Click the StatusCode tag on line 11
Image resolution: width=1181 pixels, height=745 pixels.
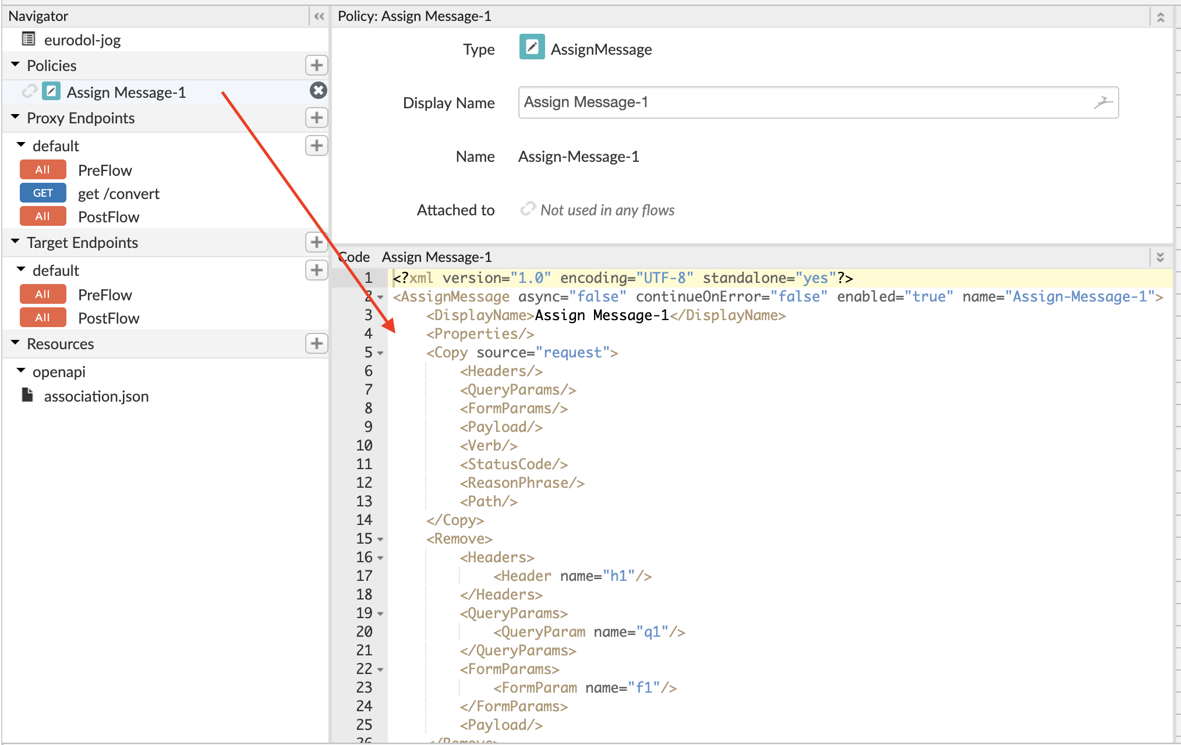tap(514, 464)
